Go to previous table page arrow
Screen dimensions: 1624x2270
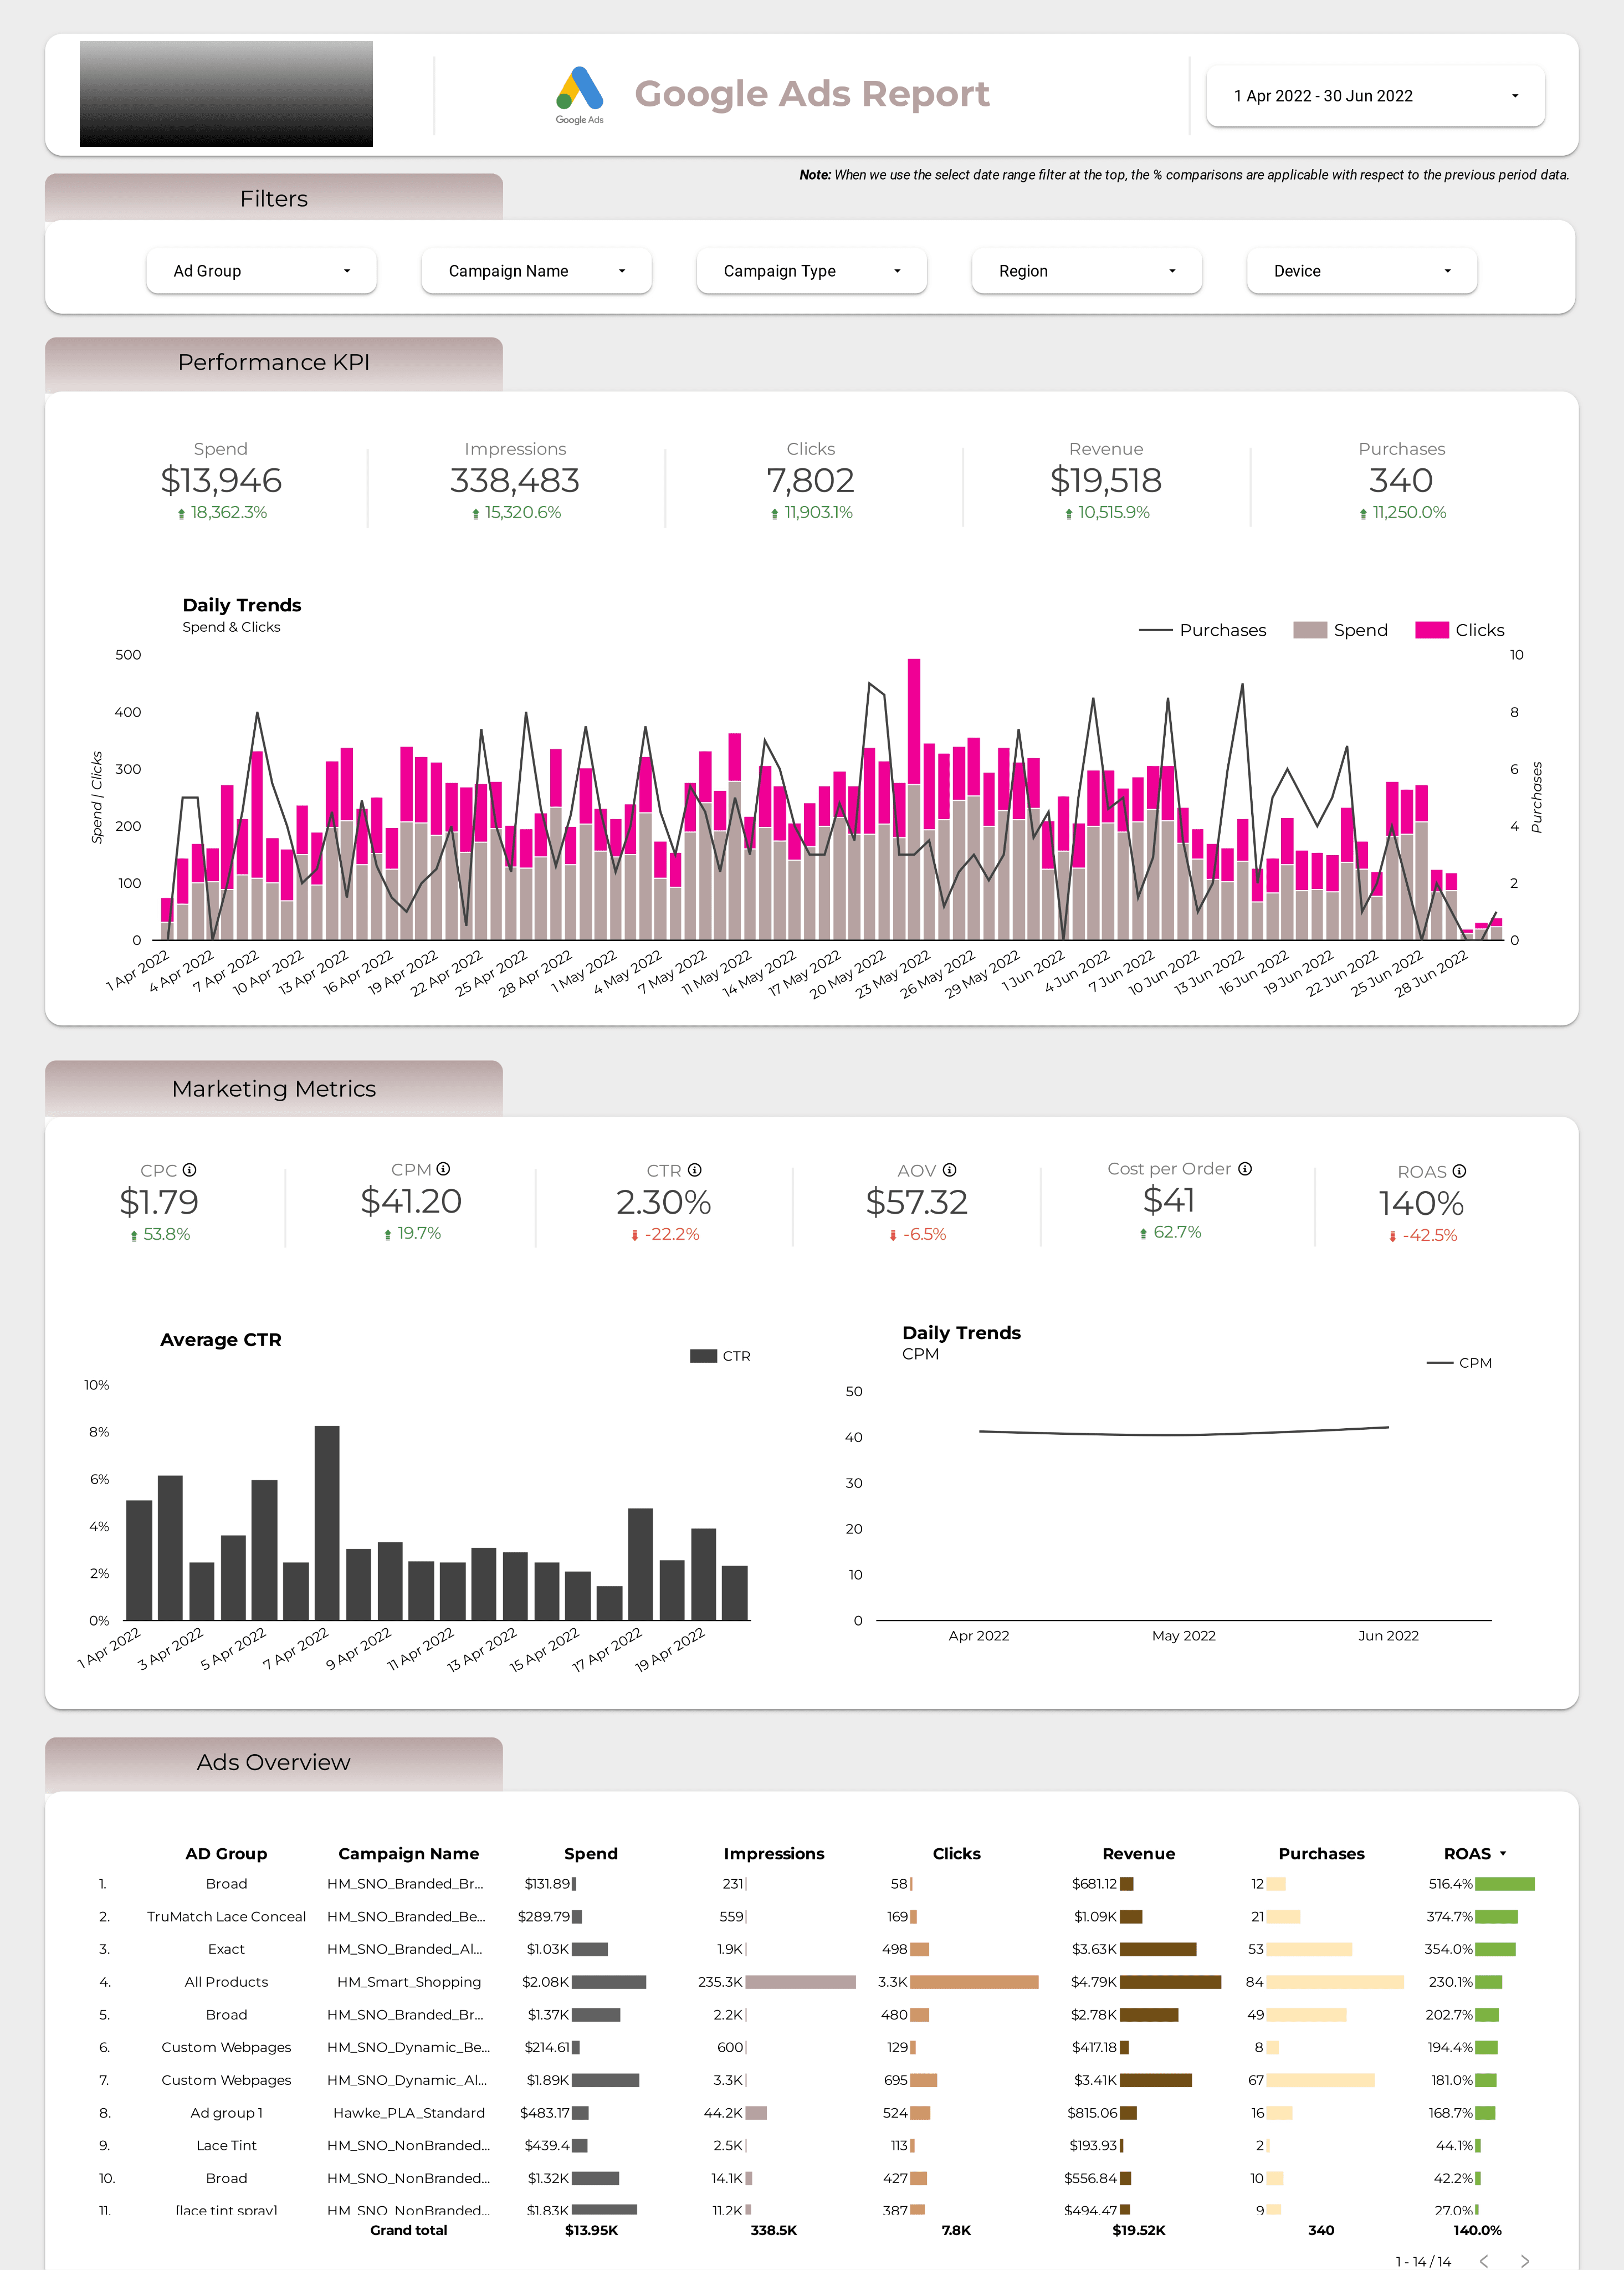1484,2261
